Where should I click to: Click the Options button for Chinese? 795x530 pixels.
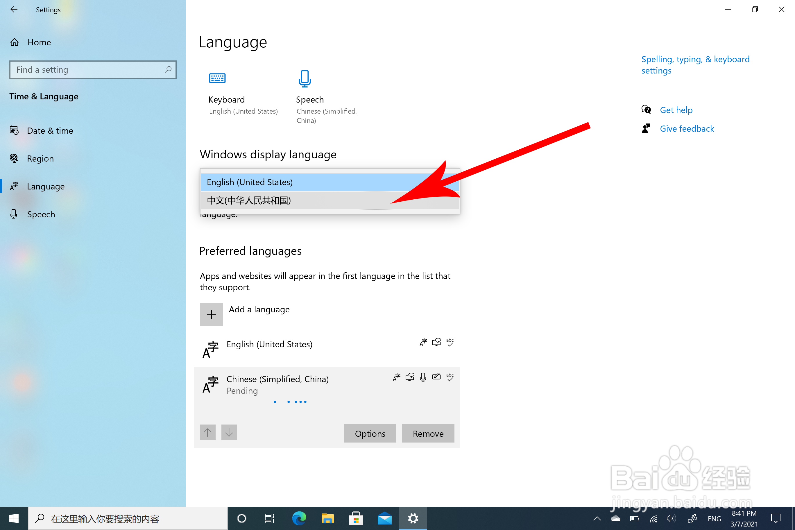[370, 433]
